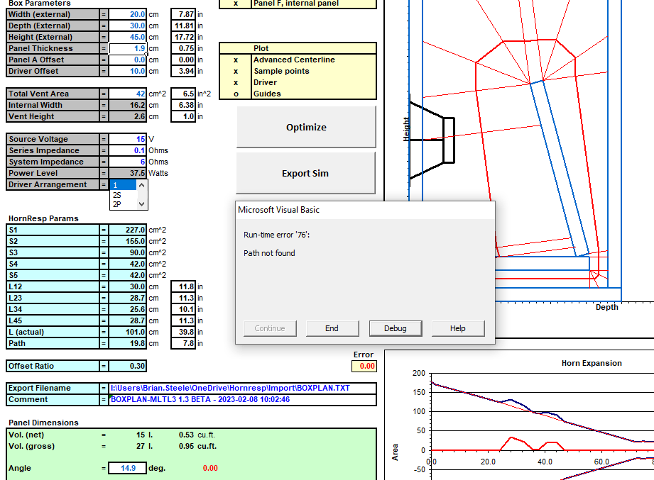Click the Offset Ratio 0.30 cell

pos(128,366)
